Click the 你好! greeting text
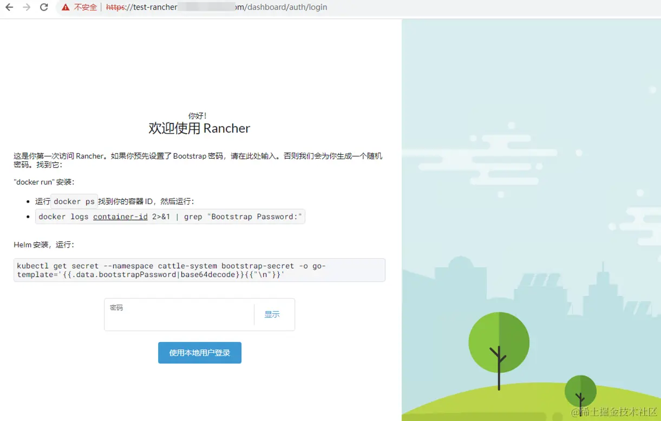The height and width of the screenshot is (421, 661). click(198, 116)
